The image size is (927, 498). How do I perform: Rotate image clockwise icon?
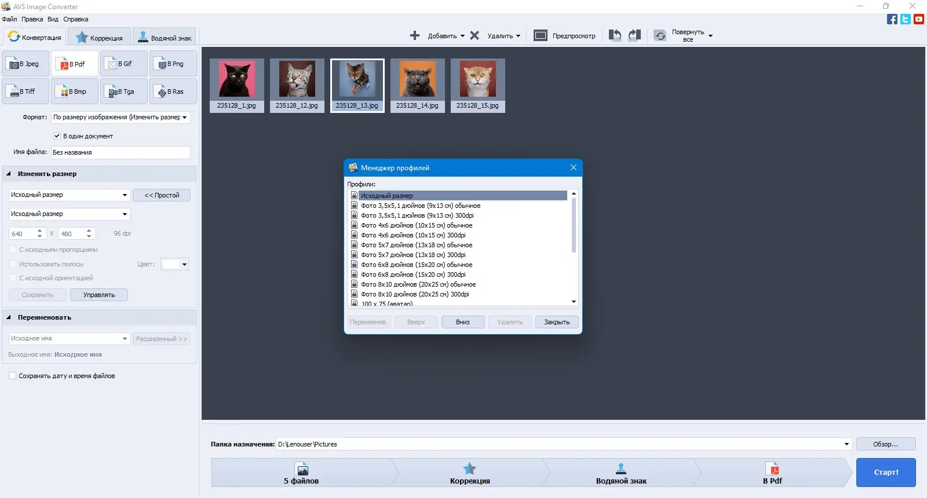coord(634,35)
